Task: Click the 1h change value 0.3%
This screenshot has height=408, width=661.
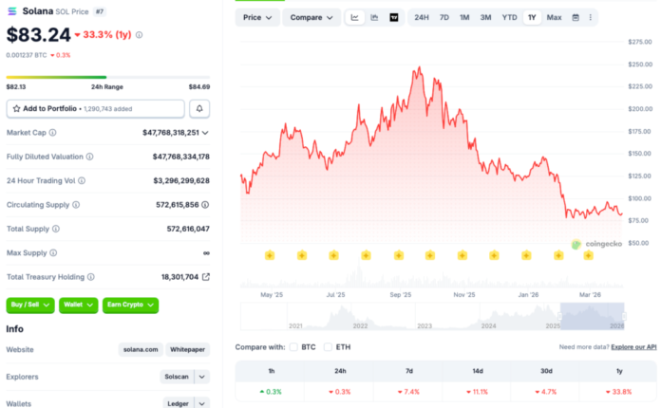Action: (271, 392)
